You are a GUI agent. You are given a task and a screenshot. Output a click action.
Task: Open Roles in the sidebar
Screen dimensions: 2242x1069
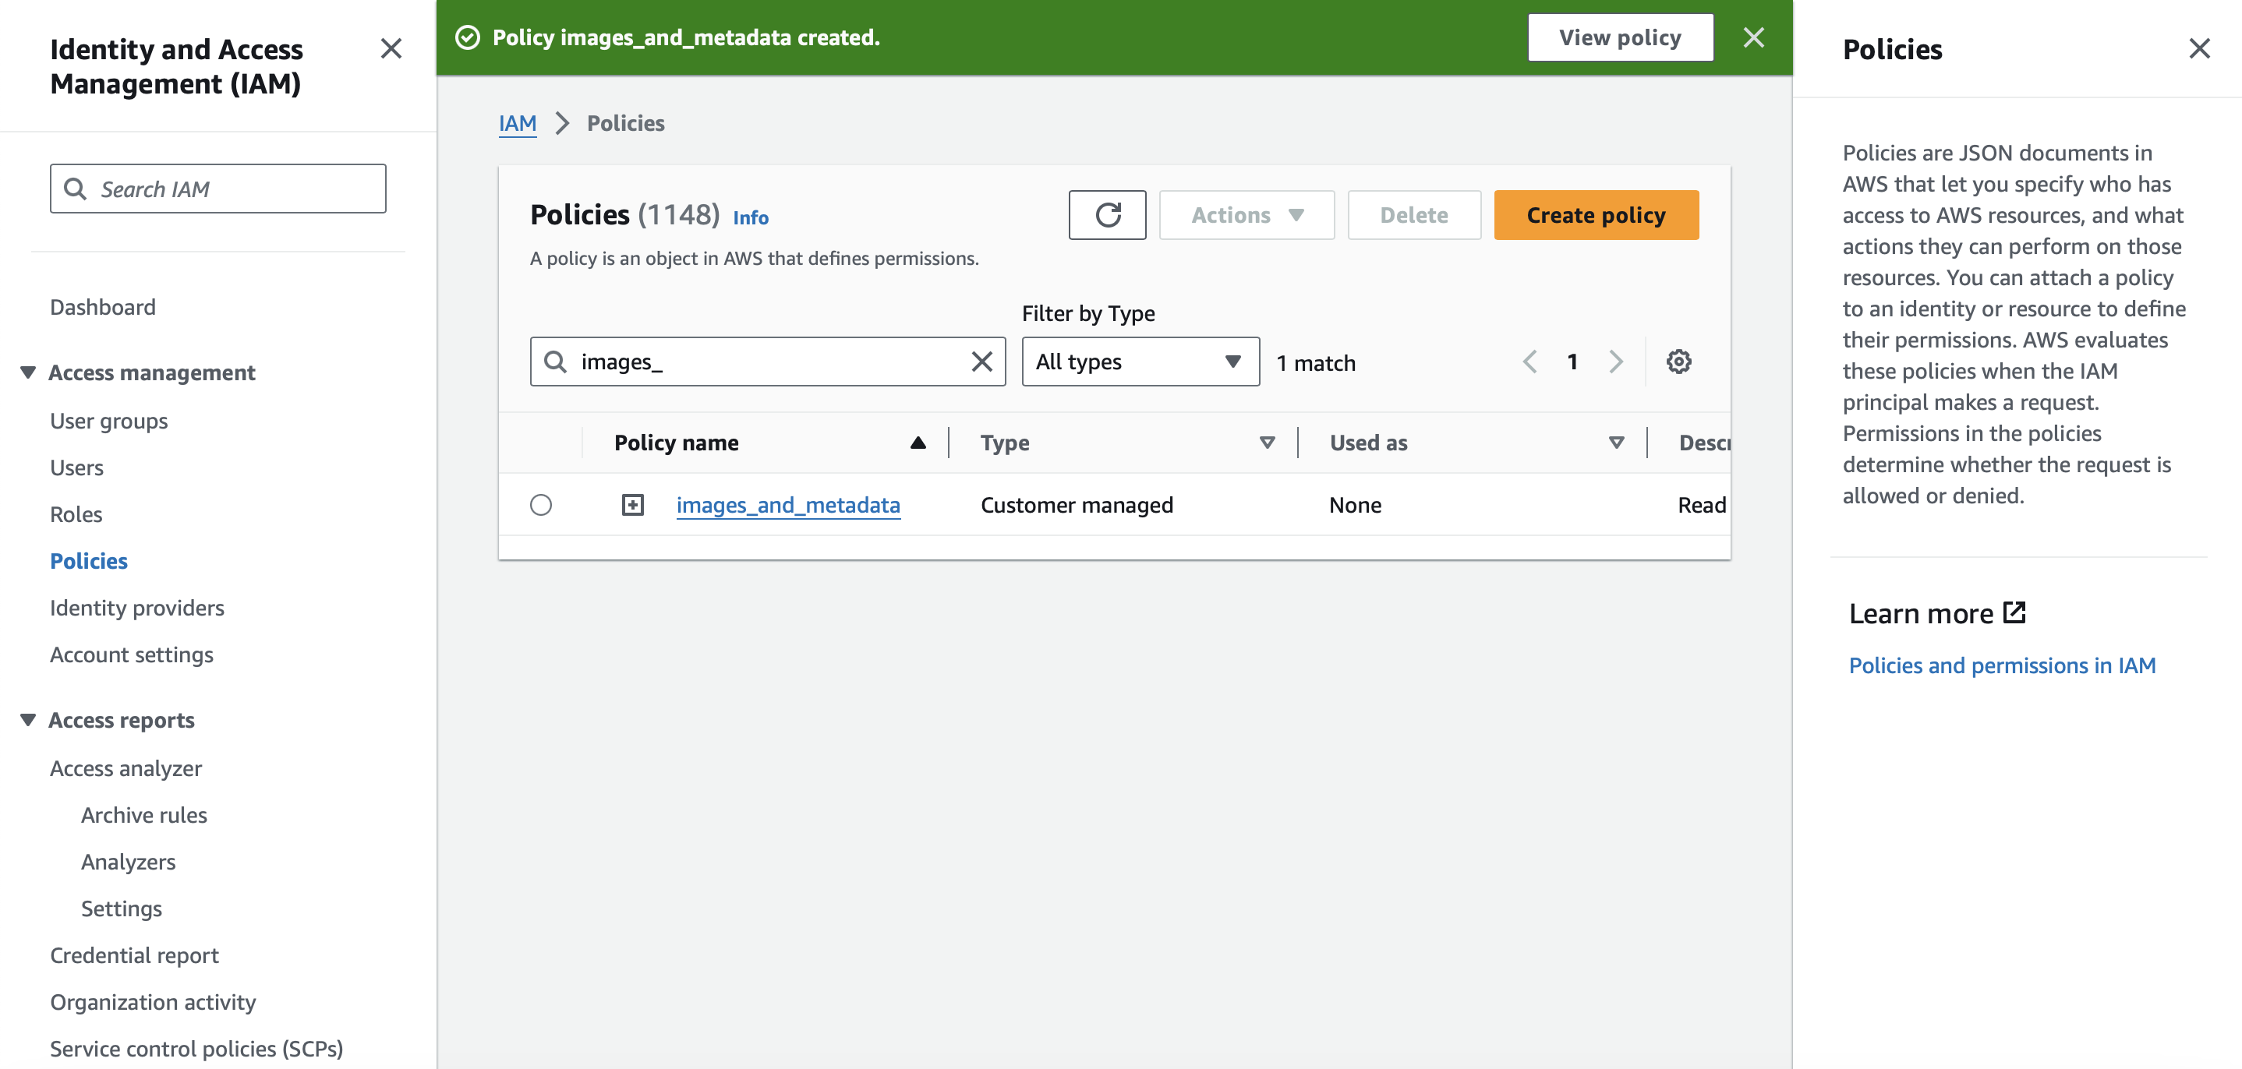point(76,514)
